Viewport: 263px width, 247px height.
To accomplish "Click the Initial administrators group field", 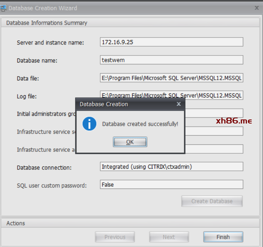I will (x=213, y=113).
